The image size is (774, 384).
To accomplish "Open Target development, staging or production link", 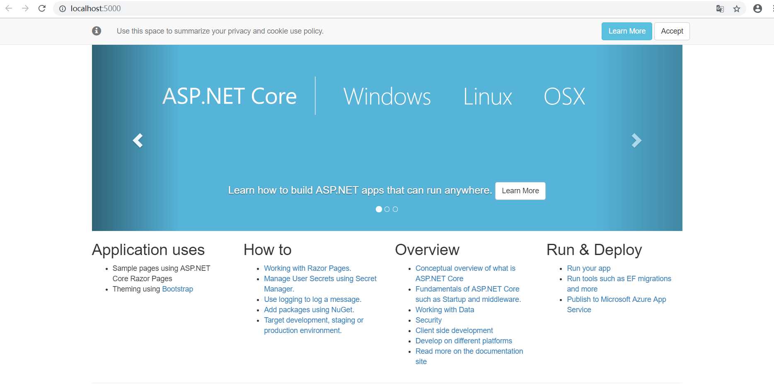I will [x=313, y=325].
